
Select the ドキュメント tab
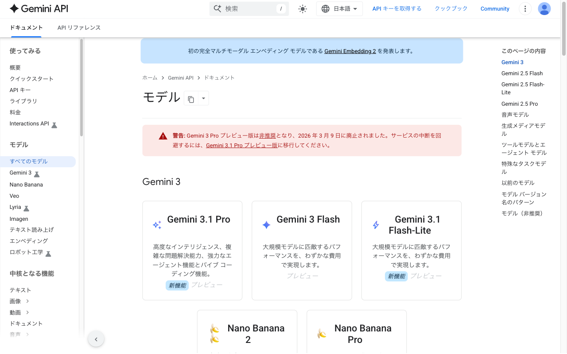click(26, 27)
